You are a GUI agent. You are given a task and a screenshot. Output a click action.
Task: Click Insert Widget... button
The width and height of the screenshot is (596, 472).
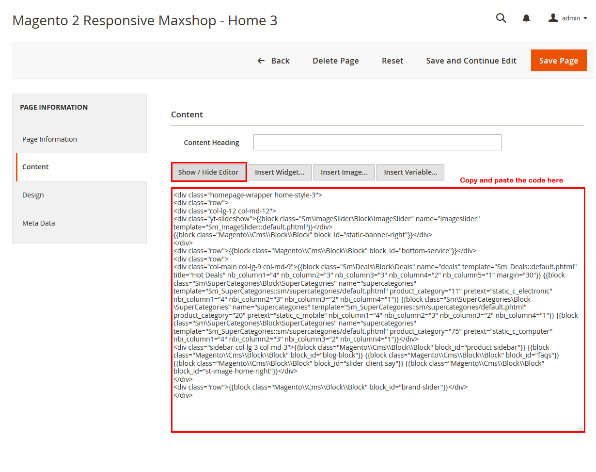[x=280, y=172]
